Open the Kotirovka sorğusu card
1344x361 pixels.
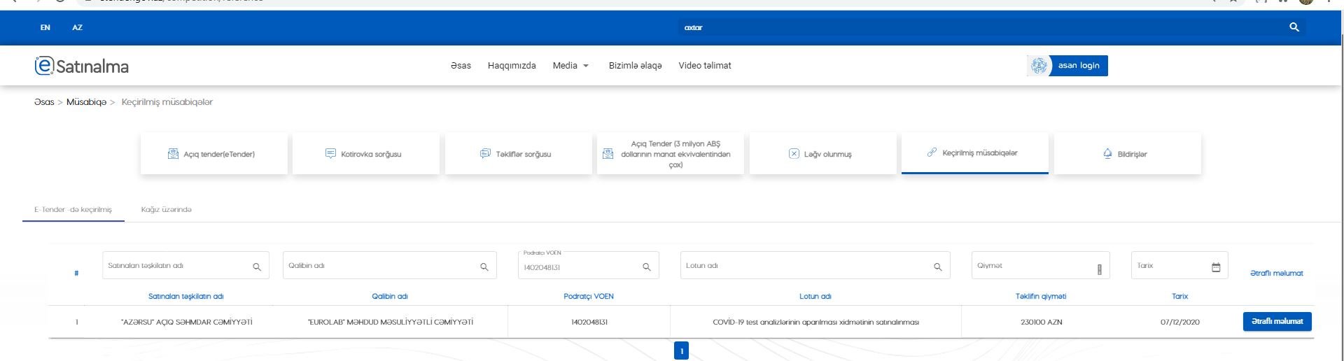click(366, 154)
